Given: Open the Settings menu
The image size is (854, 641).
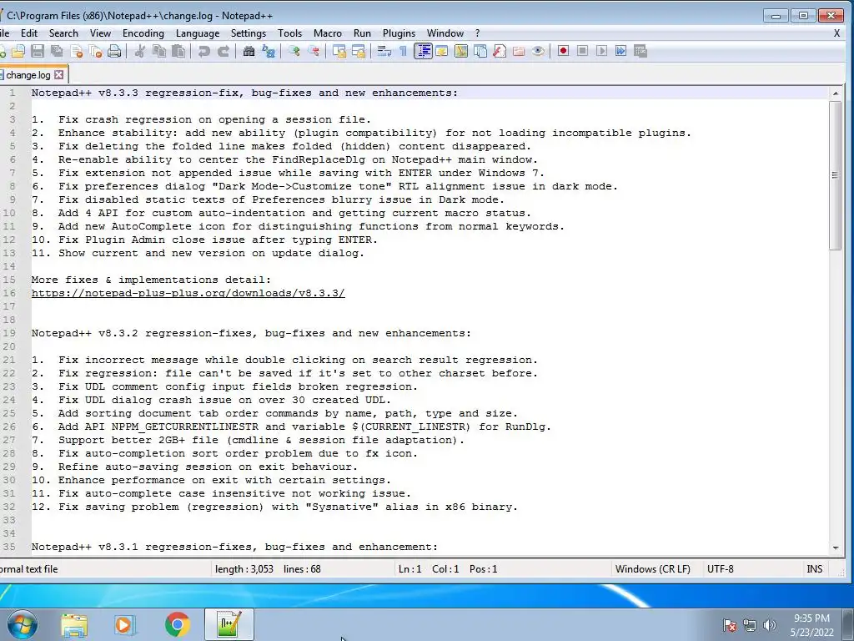Looking at the screenshot, I should tap(249, 33).
